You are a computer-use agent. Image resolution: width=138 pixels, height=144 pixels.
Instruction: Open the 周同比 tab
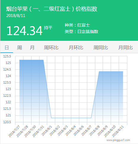coord(101,48)
